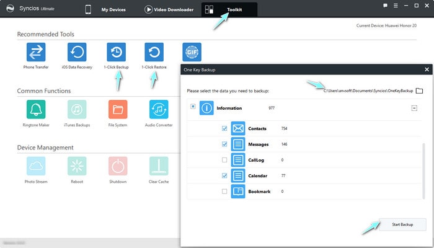Image resolution: width=434 pixels, height=248 pixels.
Task: Open the Ringtone Maker tool
Action: (x=36, y=109)
